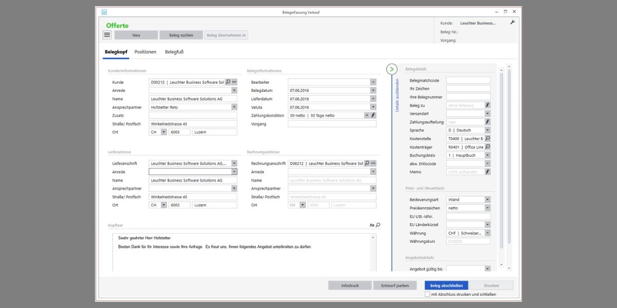Click the Rechnungsanschrift search magnifier

367,163
